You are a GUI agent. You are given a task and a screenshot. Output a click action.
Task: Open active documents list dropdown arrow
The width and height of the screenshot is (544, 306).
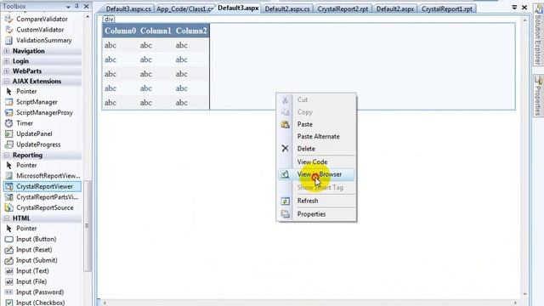tap(514, 8)
